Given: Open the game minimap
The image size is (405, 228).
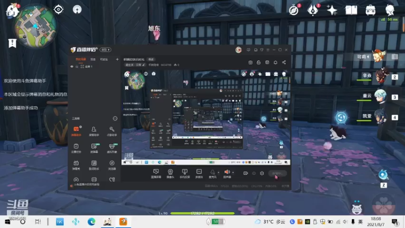Looking at the screenshot, I should [35, 26].
